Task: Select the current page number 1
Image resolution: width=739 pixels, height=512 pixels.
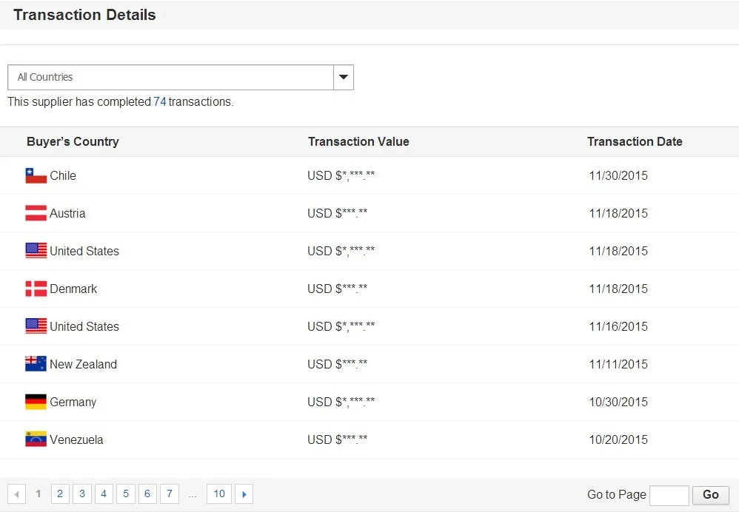Action: tap(39, 494)
